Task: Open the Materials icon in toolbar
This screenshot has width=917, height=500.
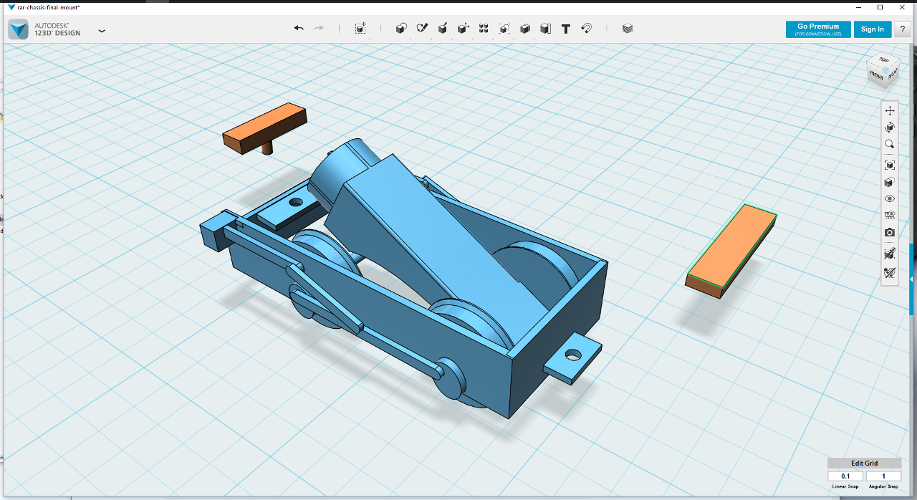Action: point(628,29)
